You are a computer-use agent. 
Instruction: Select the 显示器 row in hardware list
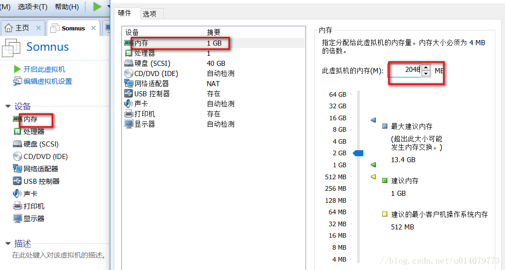[214, 124]
